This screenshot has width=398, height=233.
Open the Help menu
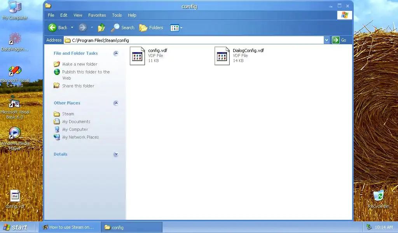(x=132, y=15)
